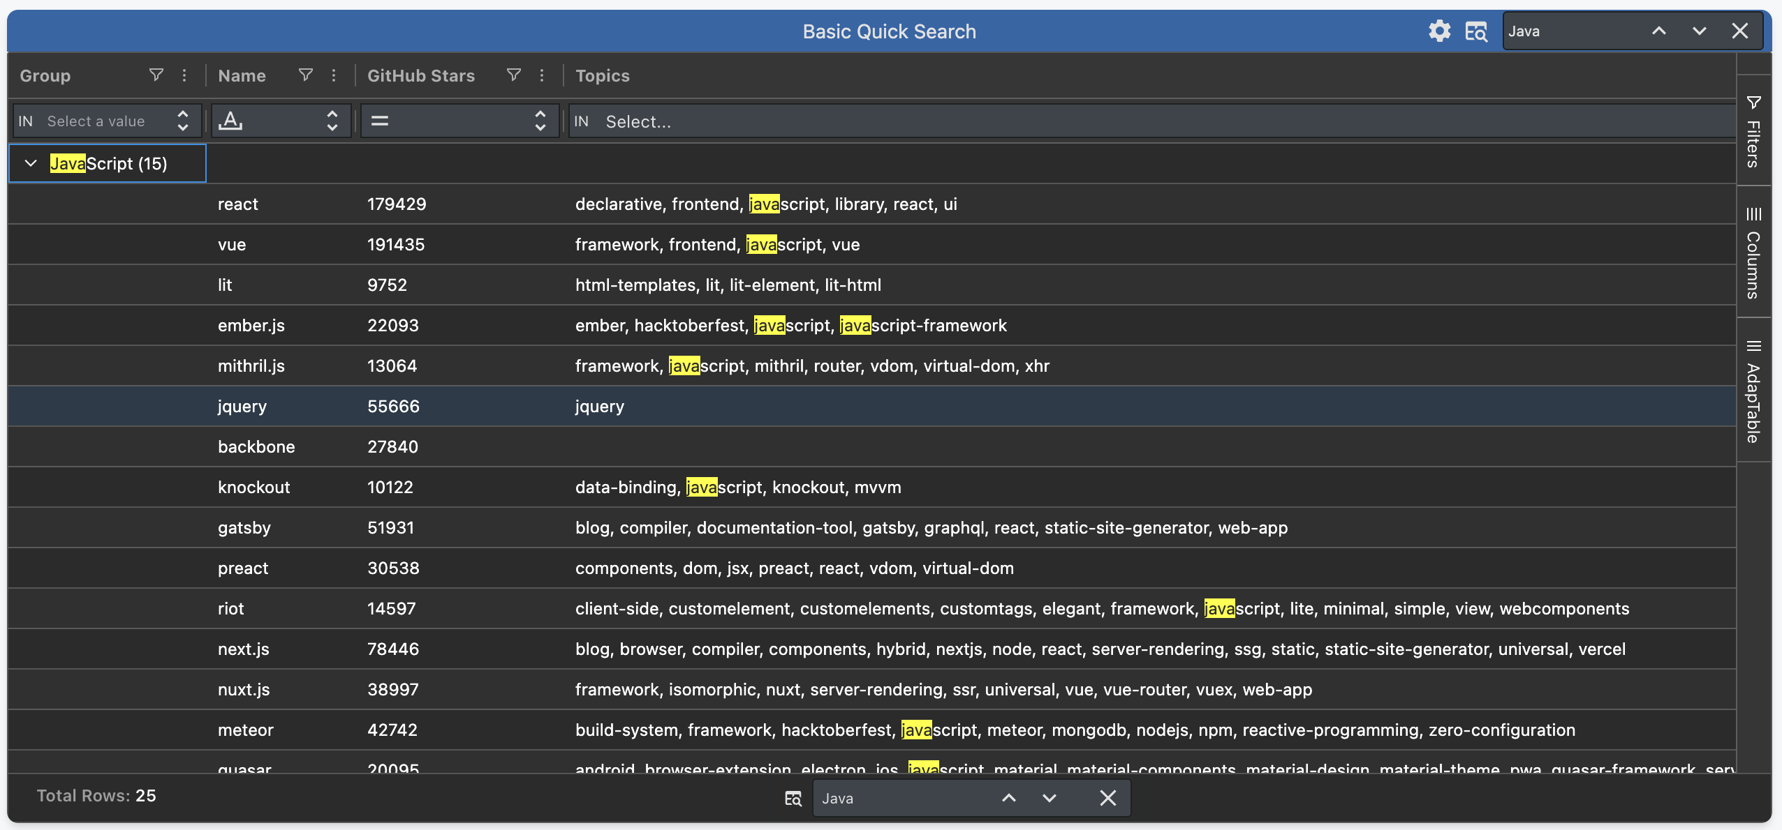Open the Group column filter icon
Image resolution: width=1782 pixels, height=830 pixels.
(x=156, y=75)
